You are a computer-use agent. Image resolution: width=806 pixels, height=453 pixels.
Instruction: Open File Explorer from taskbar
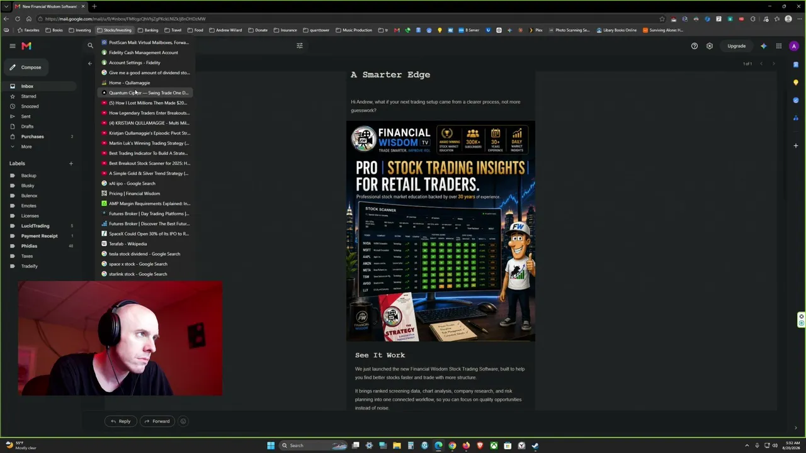point(397,445)
